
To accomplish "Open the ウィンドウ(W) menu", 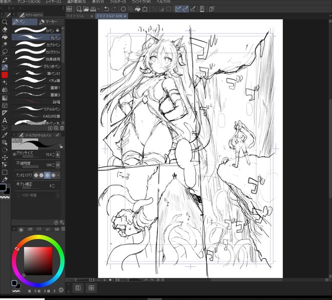I will [142, 1].
